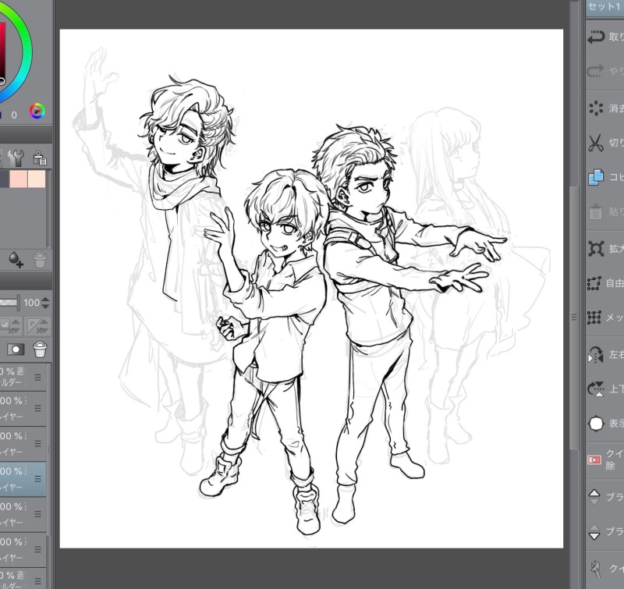This screenshot has height=589, width=624.
Task: Click the white circle 表示 icon
Action: [x=596, y=424]
